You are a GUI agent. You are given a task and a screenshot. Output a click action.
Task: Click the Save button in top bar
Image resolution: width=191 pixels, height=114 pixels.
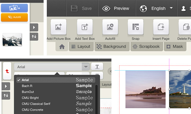[x=81, y=8]
